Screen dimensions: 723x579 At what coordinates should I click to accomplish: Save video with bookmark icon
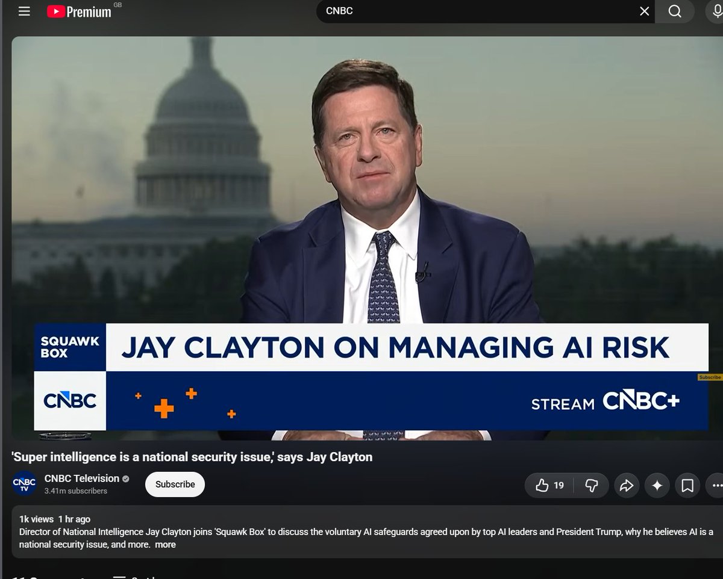687,485
